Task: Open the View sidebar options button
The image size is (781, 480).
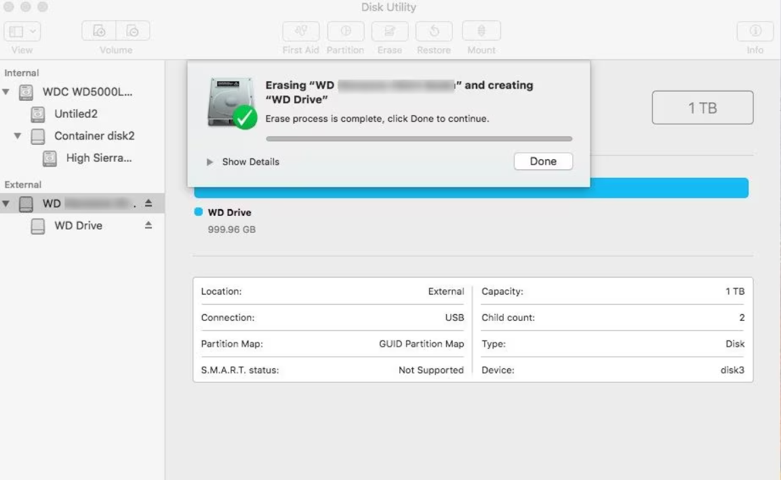Action: click(x=22, y=31)
